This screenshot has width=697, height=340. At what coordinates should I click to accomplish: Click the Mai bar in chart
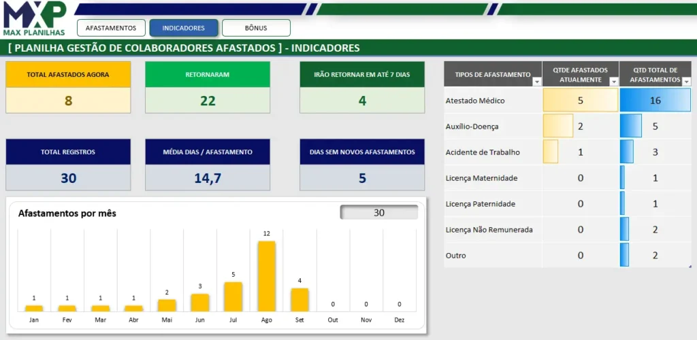click(167, 305)
